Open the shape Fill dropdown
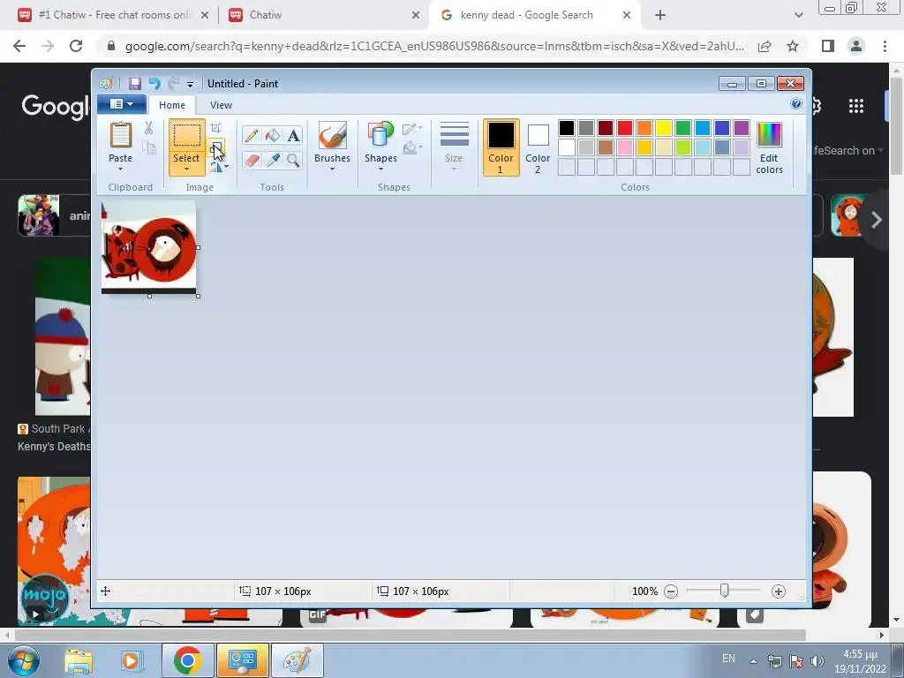Image resolution: width=904 pixels, height=678 pixels. click(412, 148)
